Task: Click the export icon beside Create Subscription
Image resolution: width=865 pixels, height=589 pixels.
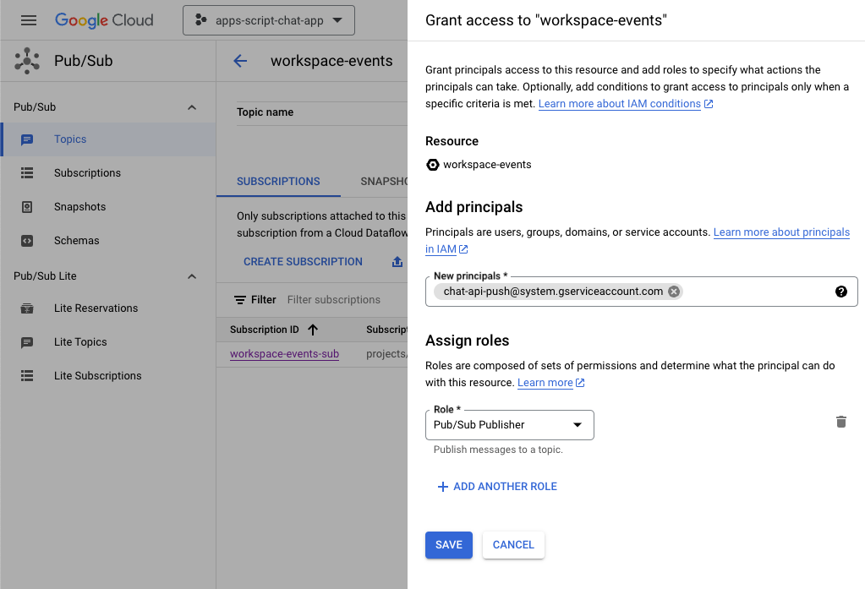Action: (x=397, y=262)
